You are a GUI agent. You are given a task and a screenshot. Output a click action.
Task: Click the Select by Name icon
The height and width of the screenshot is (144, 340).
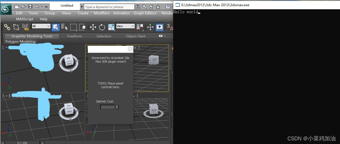[64, 27]
